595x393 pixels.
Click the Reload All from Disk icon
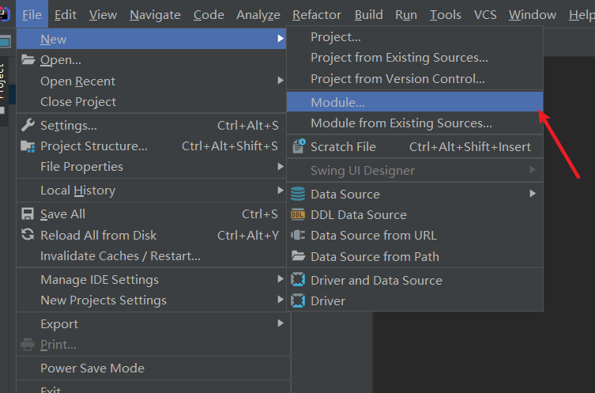28,235
